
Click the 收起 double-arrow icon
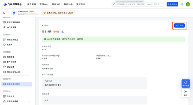(185, 92)
